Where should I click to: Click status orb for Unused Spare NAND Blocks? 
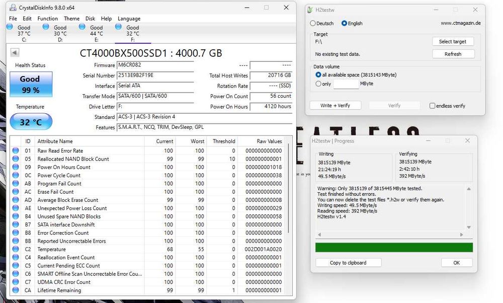[16, 216]
